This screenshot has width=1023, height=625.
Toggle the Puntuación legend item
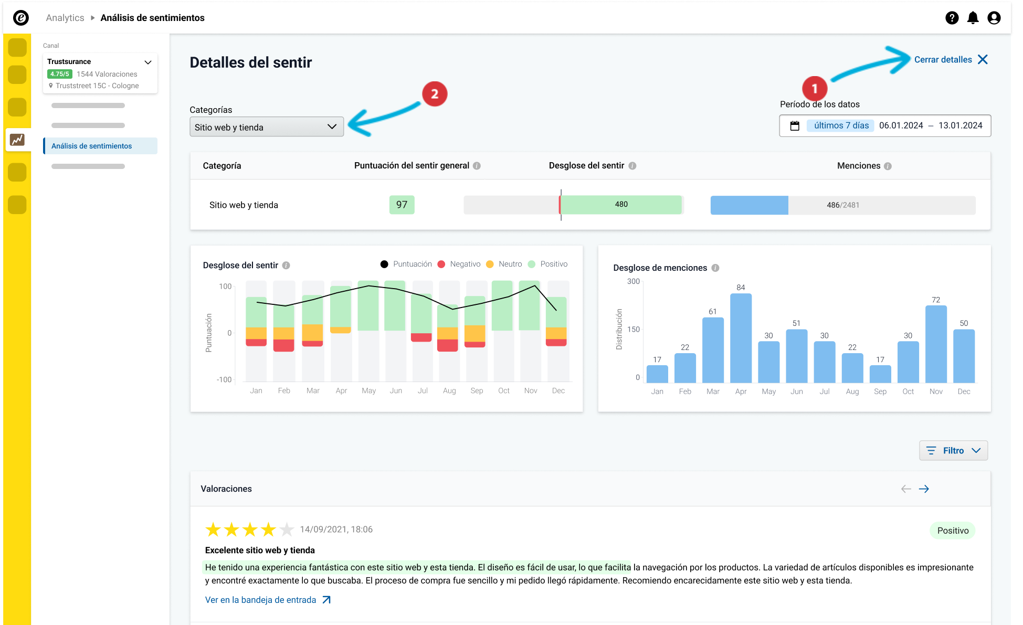click(x=406, y=264)
